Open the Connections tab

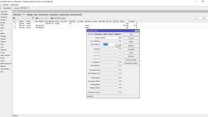53,15
